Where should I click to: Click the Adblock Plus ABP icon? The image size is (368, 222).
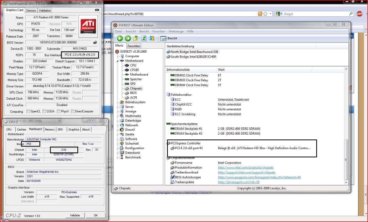click(360, 14)
